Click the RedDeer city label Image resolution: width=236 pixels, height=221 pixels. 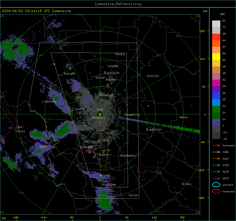click(x=111, y=80)
